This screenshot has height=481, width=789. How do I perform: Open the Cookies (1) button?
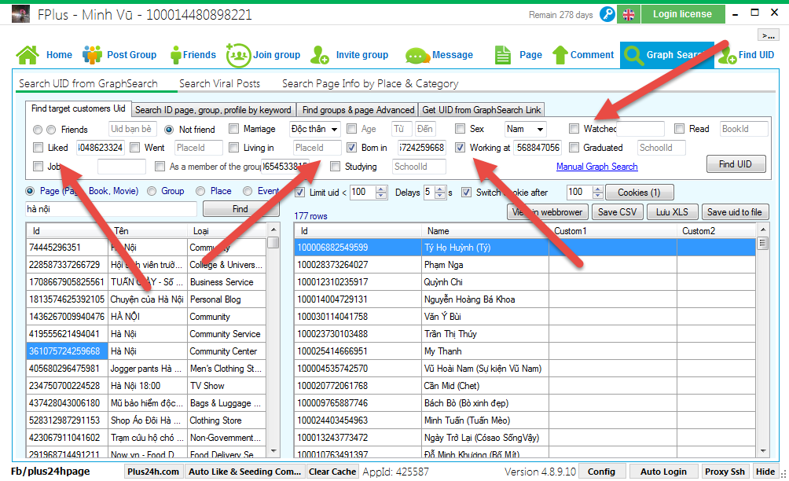tap(639, 193)
